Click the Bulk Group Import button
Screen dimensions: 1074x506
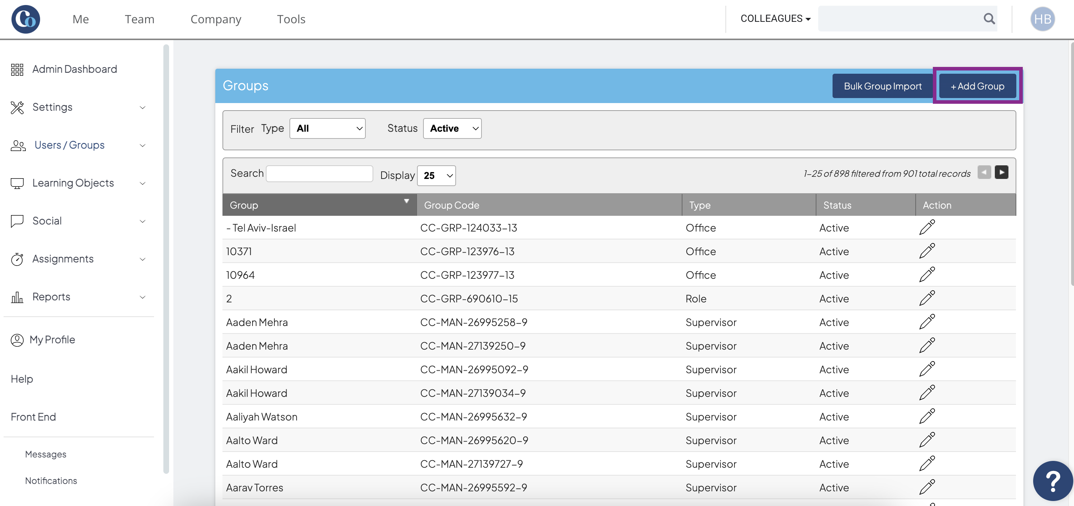(x=882, y=86)
